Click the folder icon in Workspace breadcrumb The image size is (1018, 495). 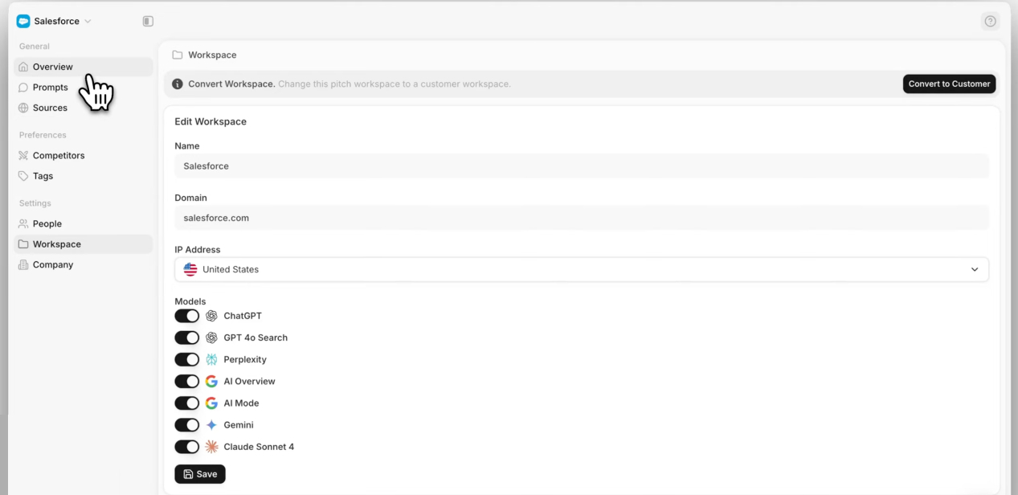tap(178, 55)
